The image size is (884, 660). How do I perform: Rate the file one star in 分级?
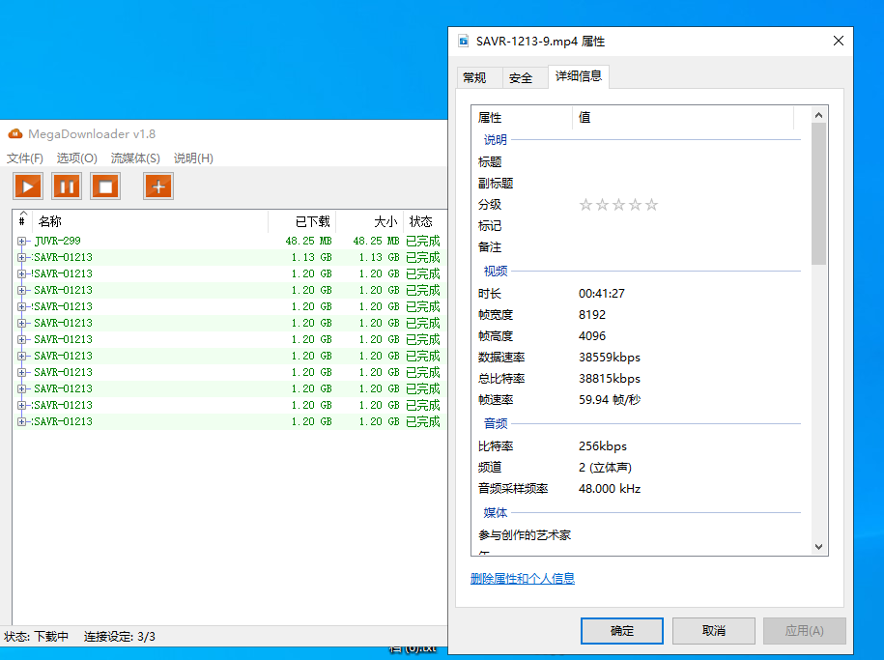pos(585,204)
